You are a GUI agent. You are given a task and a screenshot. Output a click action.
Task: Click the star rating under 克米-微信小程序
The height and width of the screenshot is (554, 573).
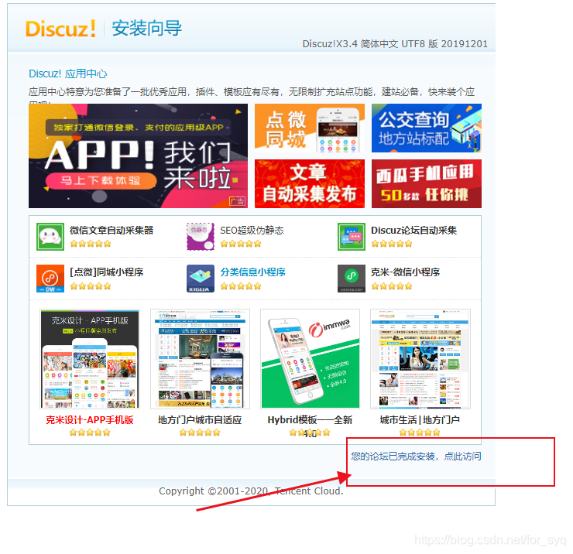coord(392,286)
